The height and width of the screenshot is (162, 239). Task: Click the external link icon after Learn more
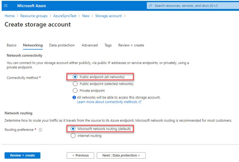pos(140,102)
